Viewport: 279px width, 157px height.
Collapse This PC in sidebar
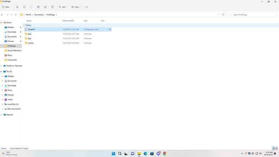click(x=1, y=71)
